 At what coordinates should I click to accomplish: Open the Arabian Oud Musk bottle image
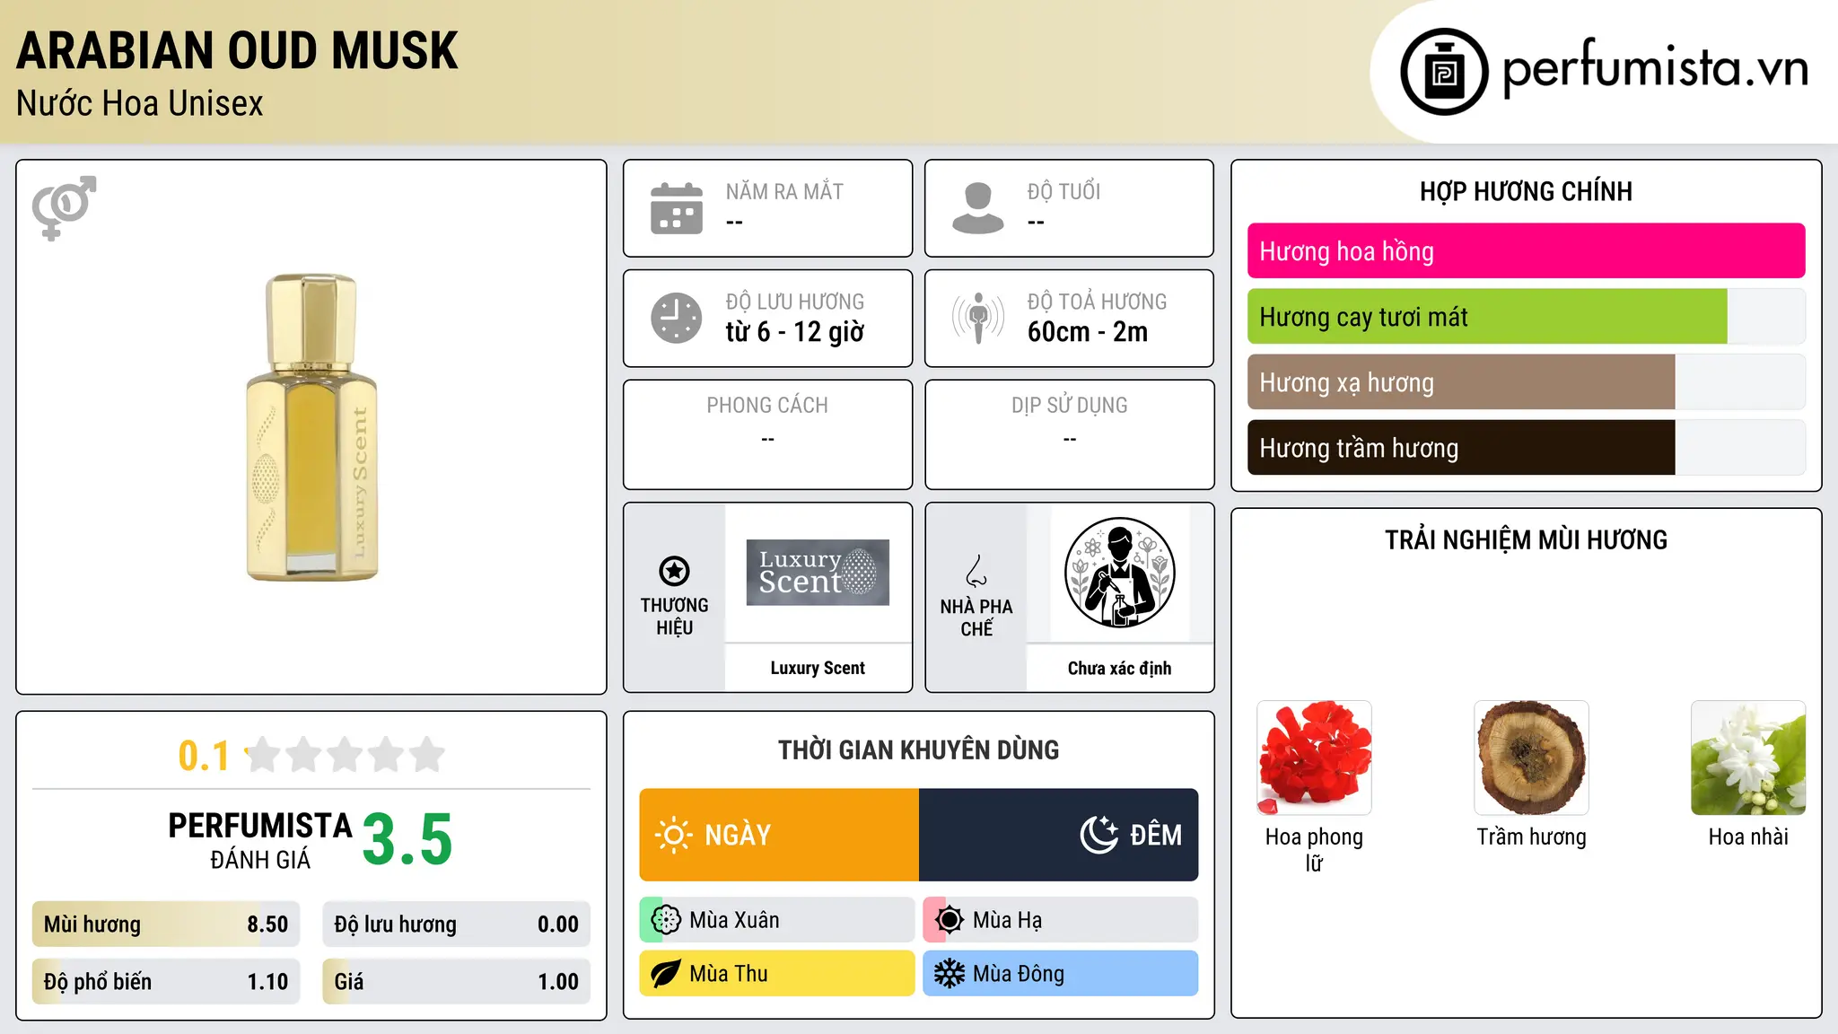pyautogui.click(x=311, y=427)
